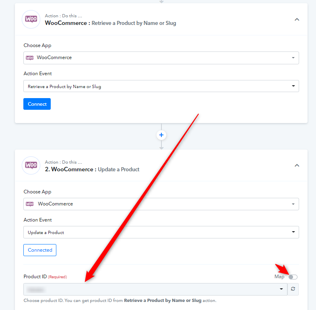Enable the Map toggle for Product ID
316x310 pixels.
click(293, 277)
